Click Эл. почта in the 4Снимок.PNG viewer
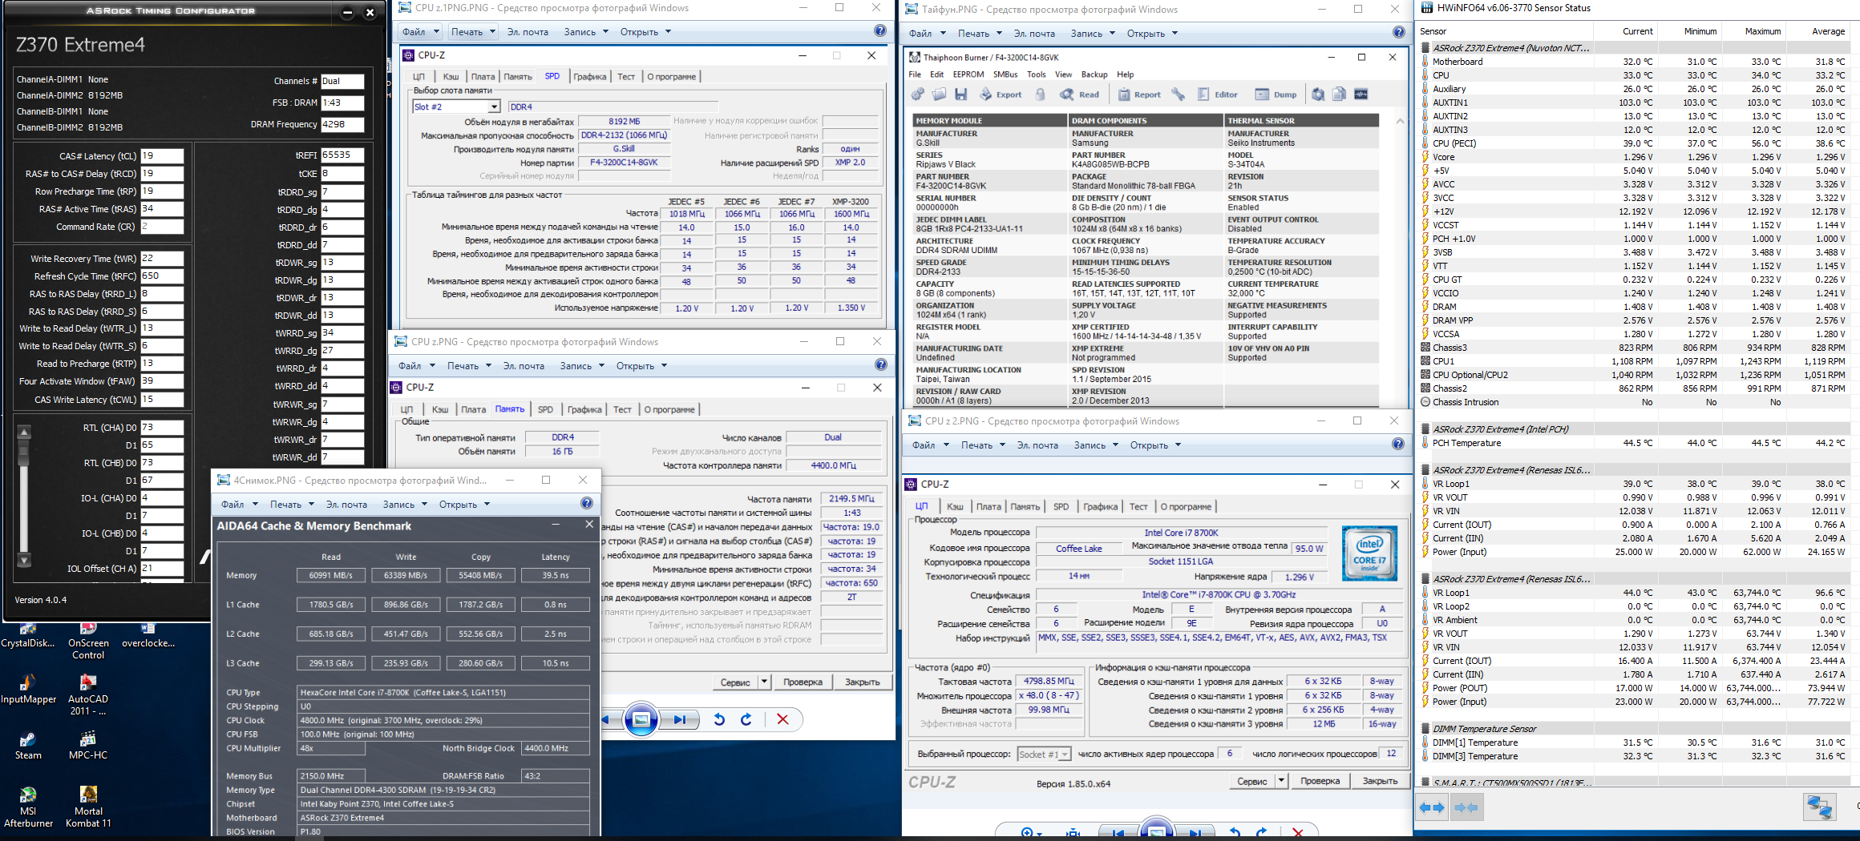 pos(346,505)
